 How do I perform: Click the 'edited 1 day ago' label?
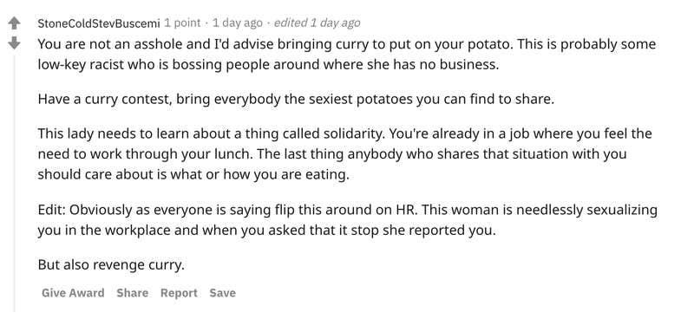pyautogui.click(x=317, y=23)
